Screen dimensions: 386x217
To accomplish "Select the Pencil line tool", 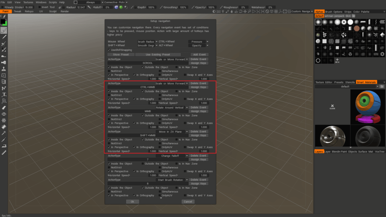I will coord(4,37).
